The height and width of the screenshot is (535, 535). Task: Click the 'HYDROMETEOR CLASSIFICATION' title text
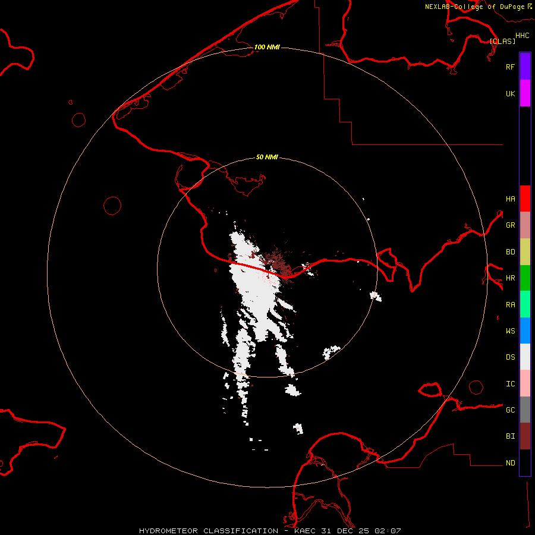(x=209, y=531)
